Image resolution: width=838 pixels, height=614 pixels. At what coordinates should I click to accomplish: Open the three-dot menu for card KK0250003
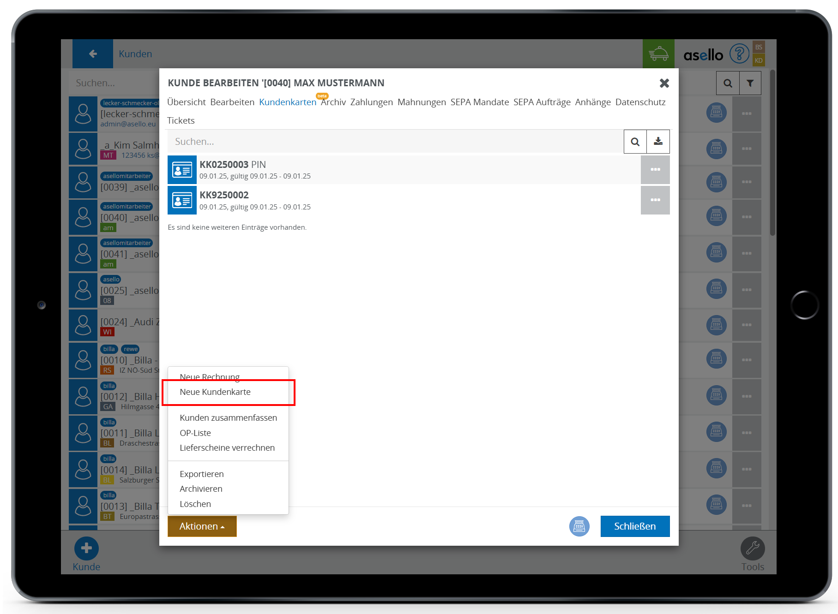(655, 170)
